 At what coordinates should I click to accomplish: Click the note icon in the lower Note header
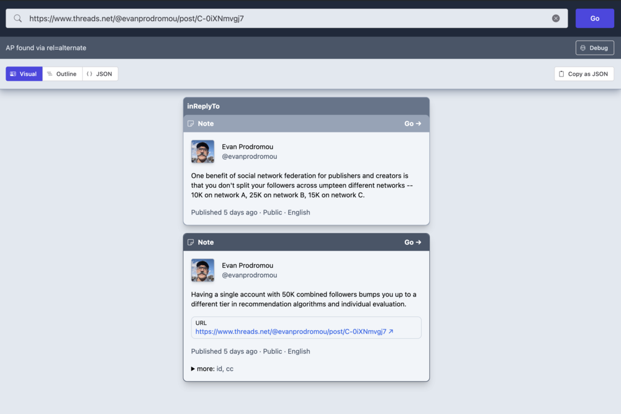[191, 242]
